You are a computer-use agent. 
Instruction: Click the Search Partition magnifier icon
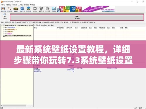coord(10,9)
